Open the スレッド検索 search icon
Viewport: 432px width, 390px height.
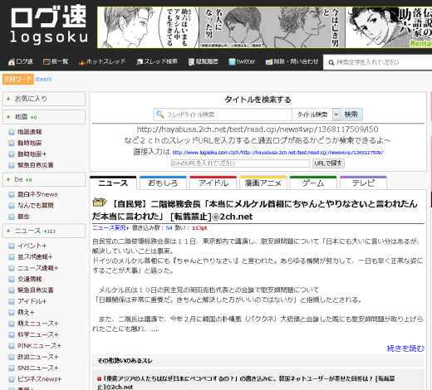pos(140,62)
